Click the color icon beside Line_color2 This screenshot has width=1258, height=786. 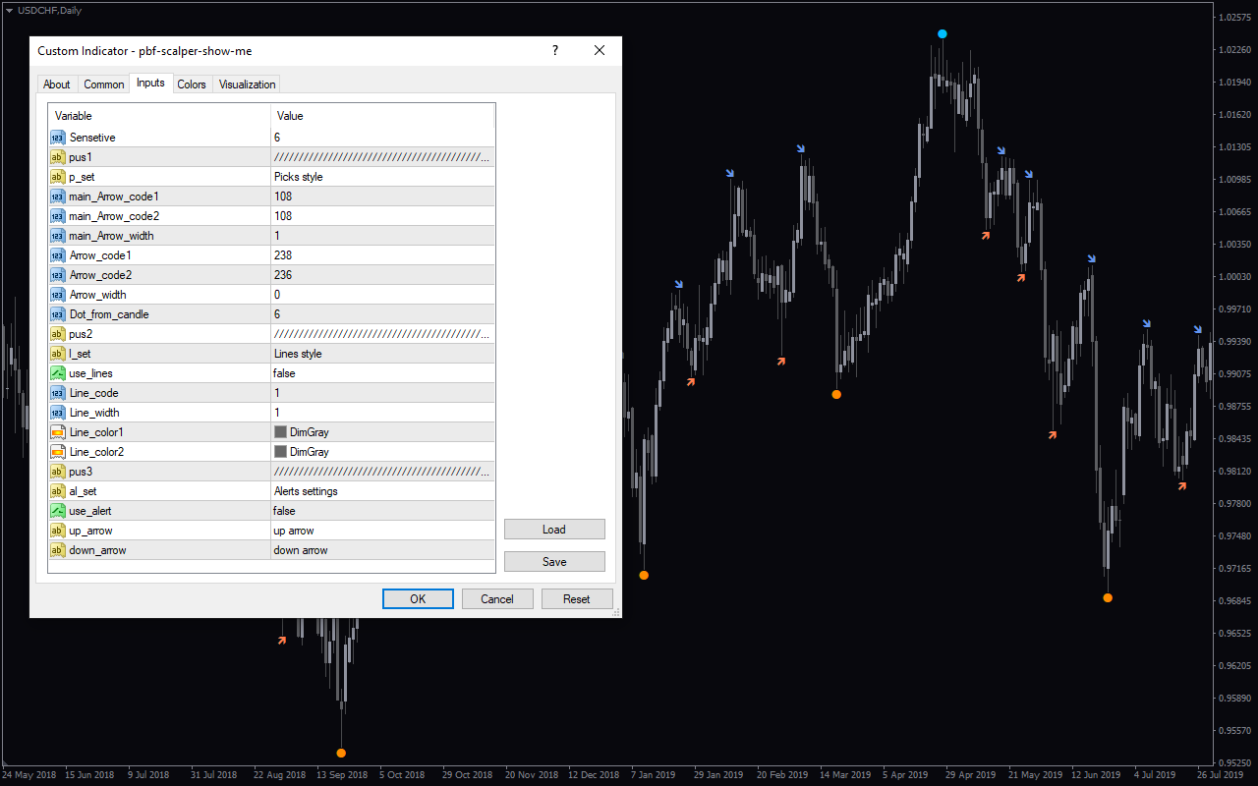pos(57,452)
